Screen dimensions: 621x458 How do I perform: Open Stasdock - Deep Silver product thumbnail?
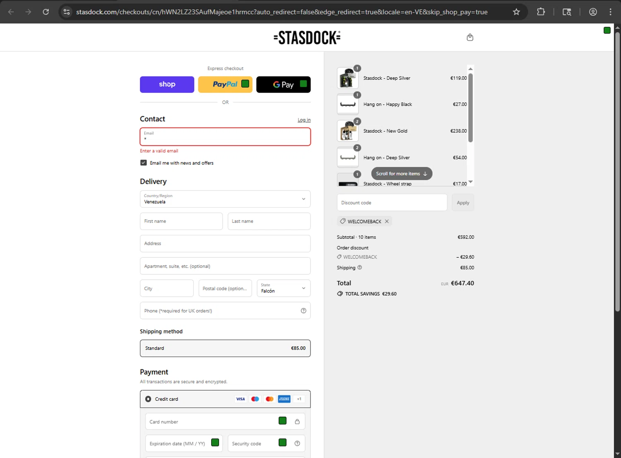click(x=348, y=78)
